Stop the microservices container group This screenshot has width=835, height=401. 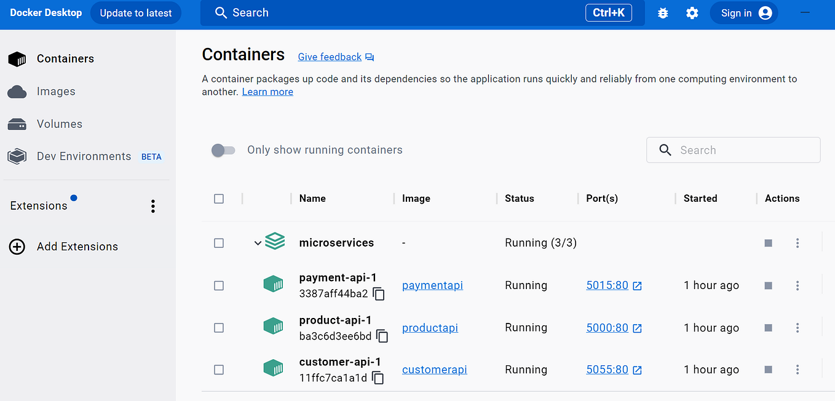(x=768, y=242)
